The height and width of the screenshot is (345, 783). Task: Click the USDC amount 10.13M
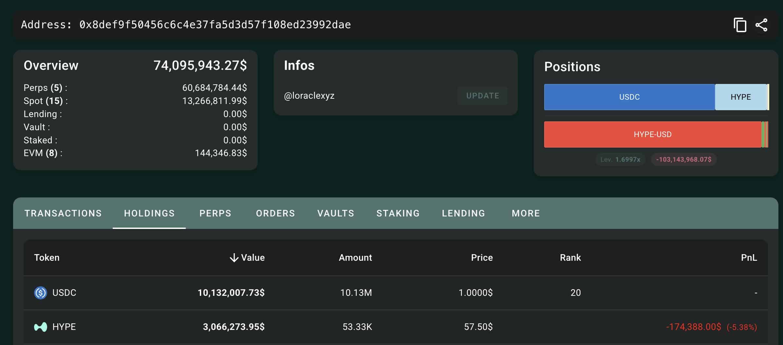click(356, 293)
